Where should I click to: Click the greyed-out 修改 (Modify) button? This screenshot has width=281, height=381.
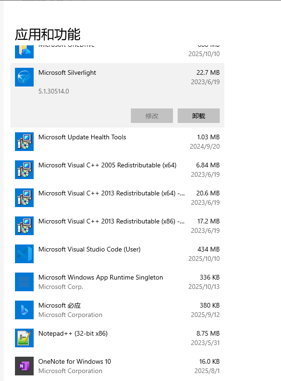[x=152, y=116]
